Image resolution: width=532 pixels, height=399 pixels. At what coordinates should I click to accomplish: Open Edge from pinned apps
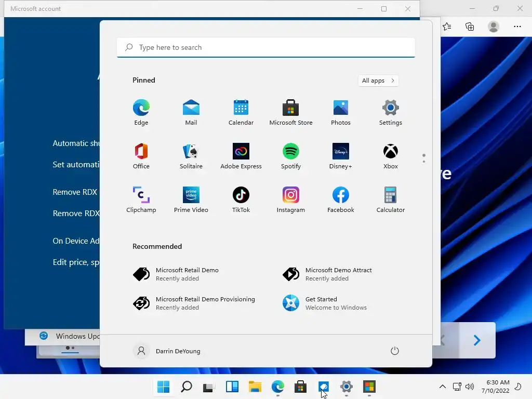pos(141,113)
